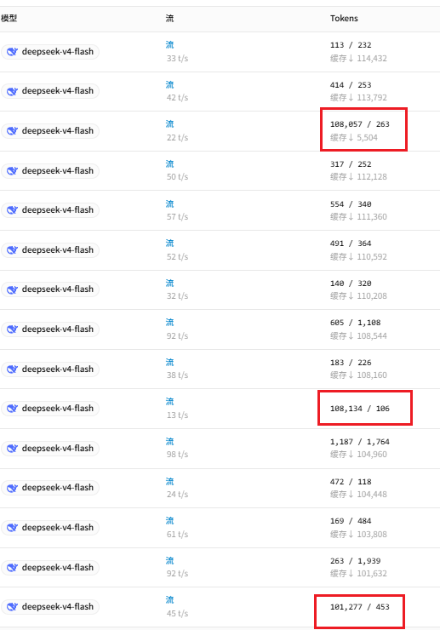Click the deepseek icon in the 33 t/s row
The height and width of the screenshot is (630, 440).
pos(13,52)
